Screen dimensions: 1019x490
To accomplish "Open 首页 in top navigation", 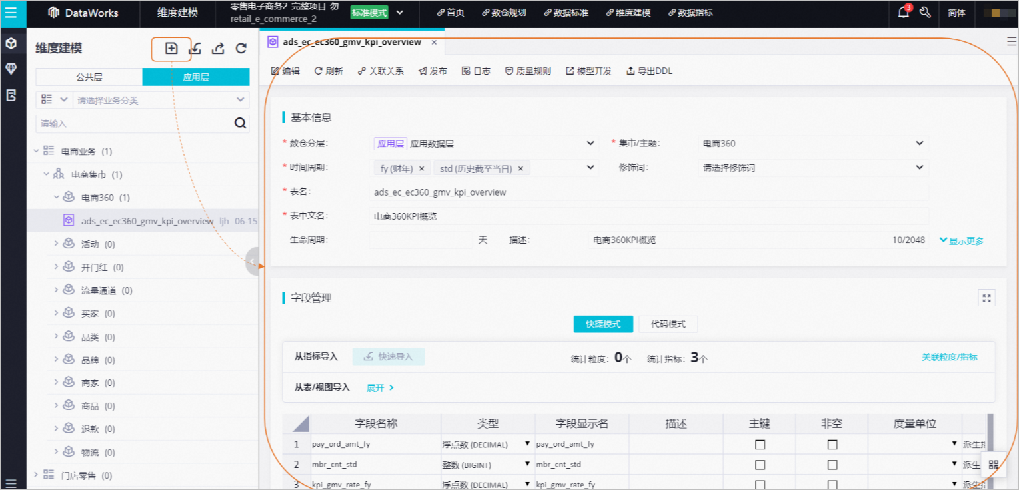I will pos(451,13).
